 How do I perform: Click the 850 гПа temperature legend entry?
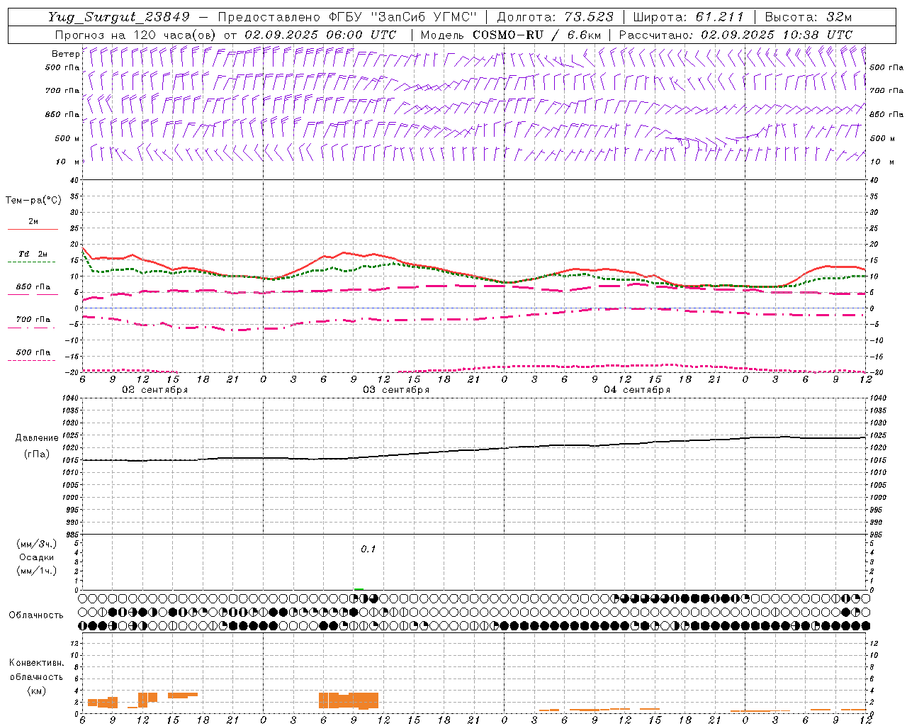point(33,287)
